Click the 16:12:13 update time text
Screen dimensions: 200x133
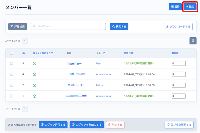point(139,64)
